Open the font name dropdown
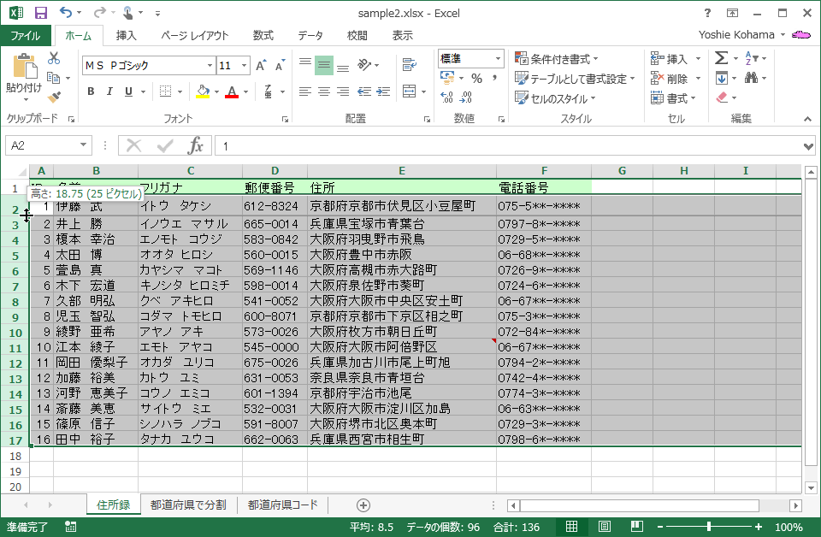 210,66
